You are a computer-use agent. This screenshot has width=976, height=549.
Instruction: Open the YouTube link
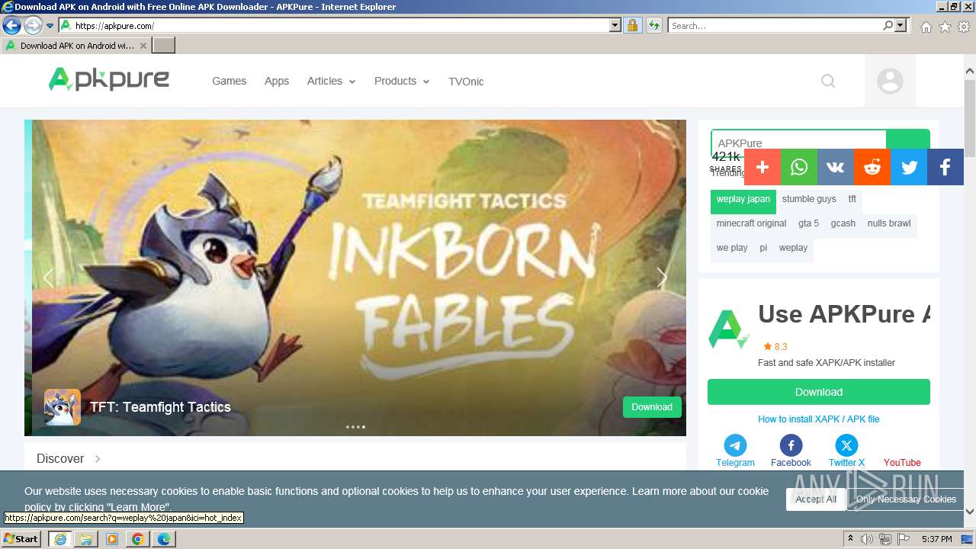tap(902, 463)
